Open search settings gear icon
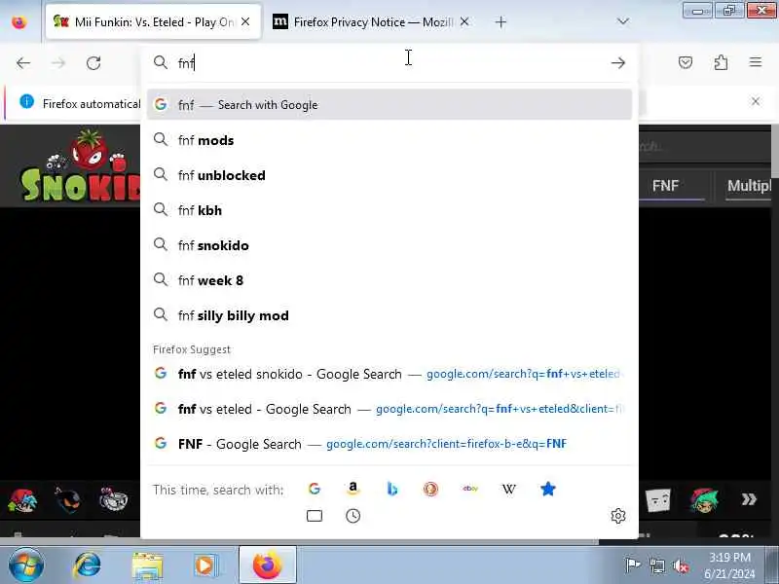This screenshot has height=584, width=779. point(618,516)
